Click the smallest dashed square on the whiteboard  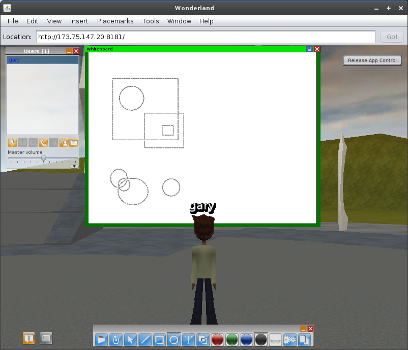pyautogui.click(x=167, y=131)
